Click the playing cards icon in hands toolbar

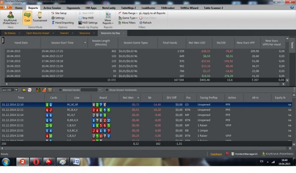pos(30,90)
